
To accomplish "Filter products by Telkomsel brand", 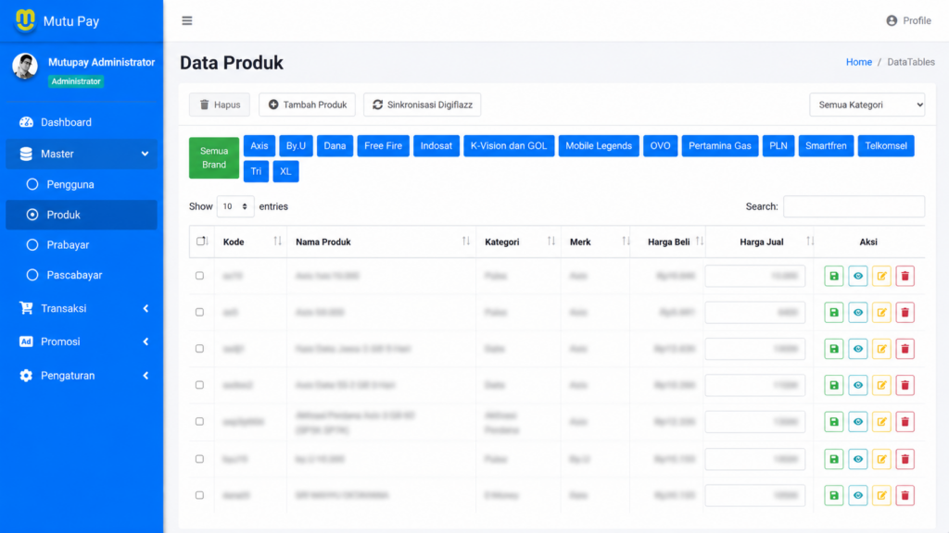I will pos(885,145).
